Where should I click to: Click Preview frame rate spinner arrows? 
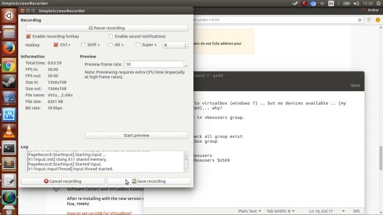186,64
